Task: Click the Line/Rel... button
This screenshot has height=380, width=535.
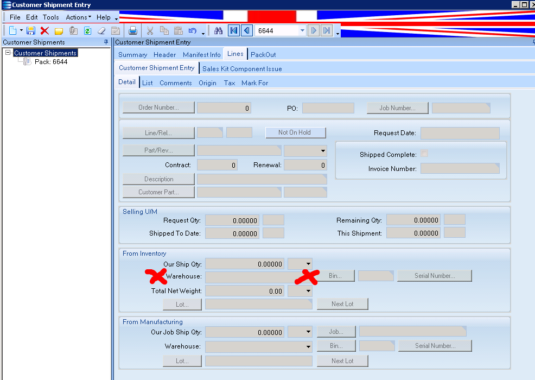Action: (x=158, y=133)
